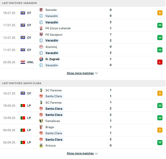Click the FK Sarajevo crest icon
Viewport: 166px width, 159px height.
[x=41, y=35]
